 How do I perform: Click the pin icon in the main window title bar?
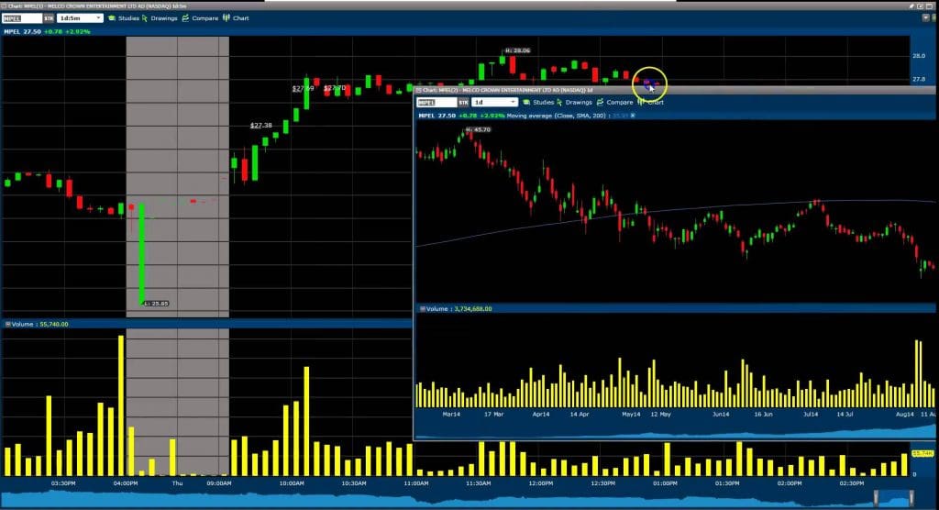point(912,6)
